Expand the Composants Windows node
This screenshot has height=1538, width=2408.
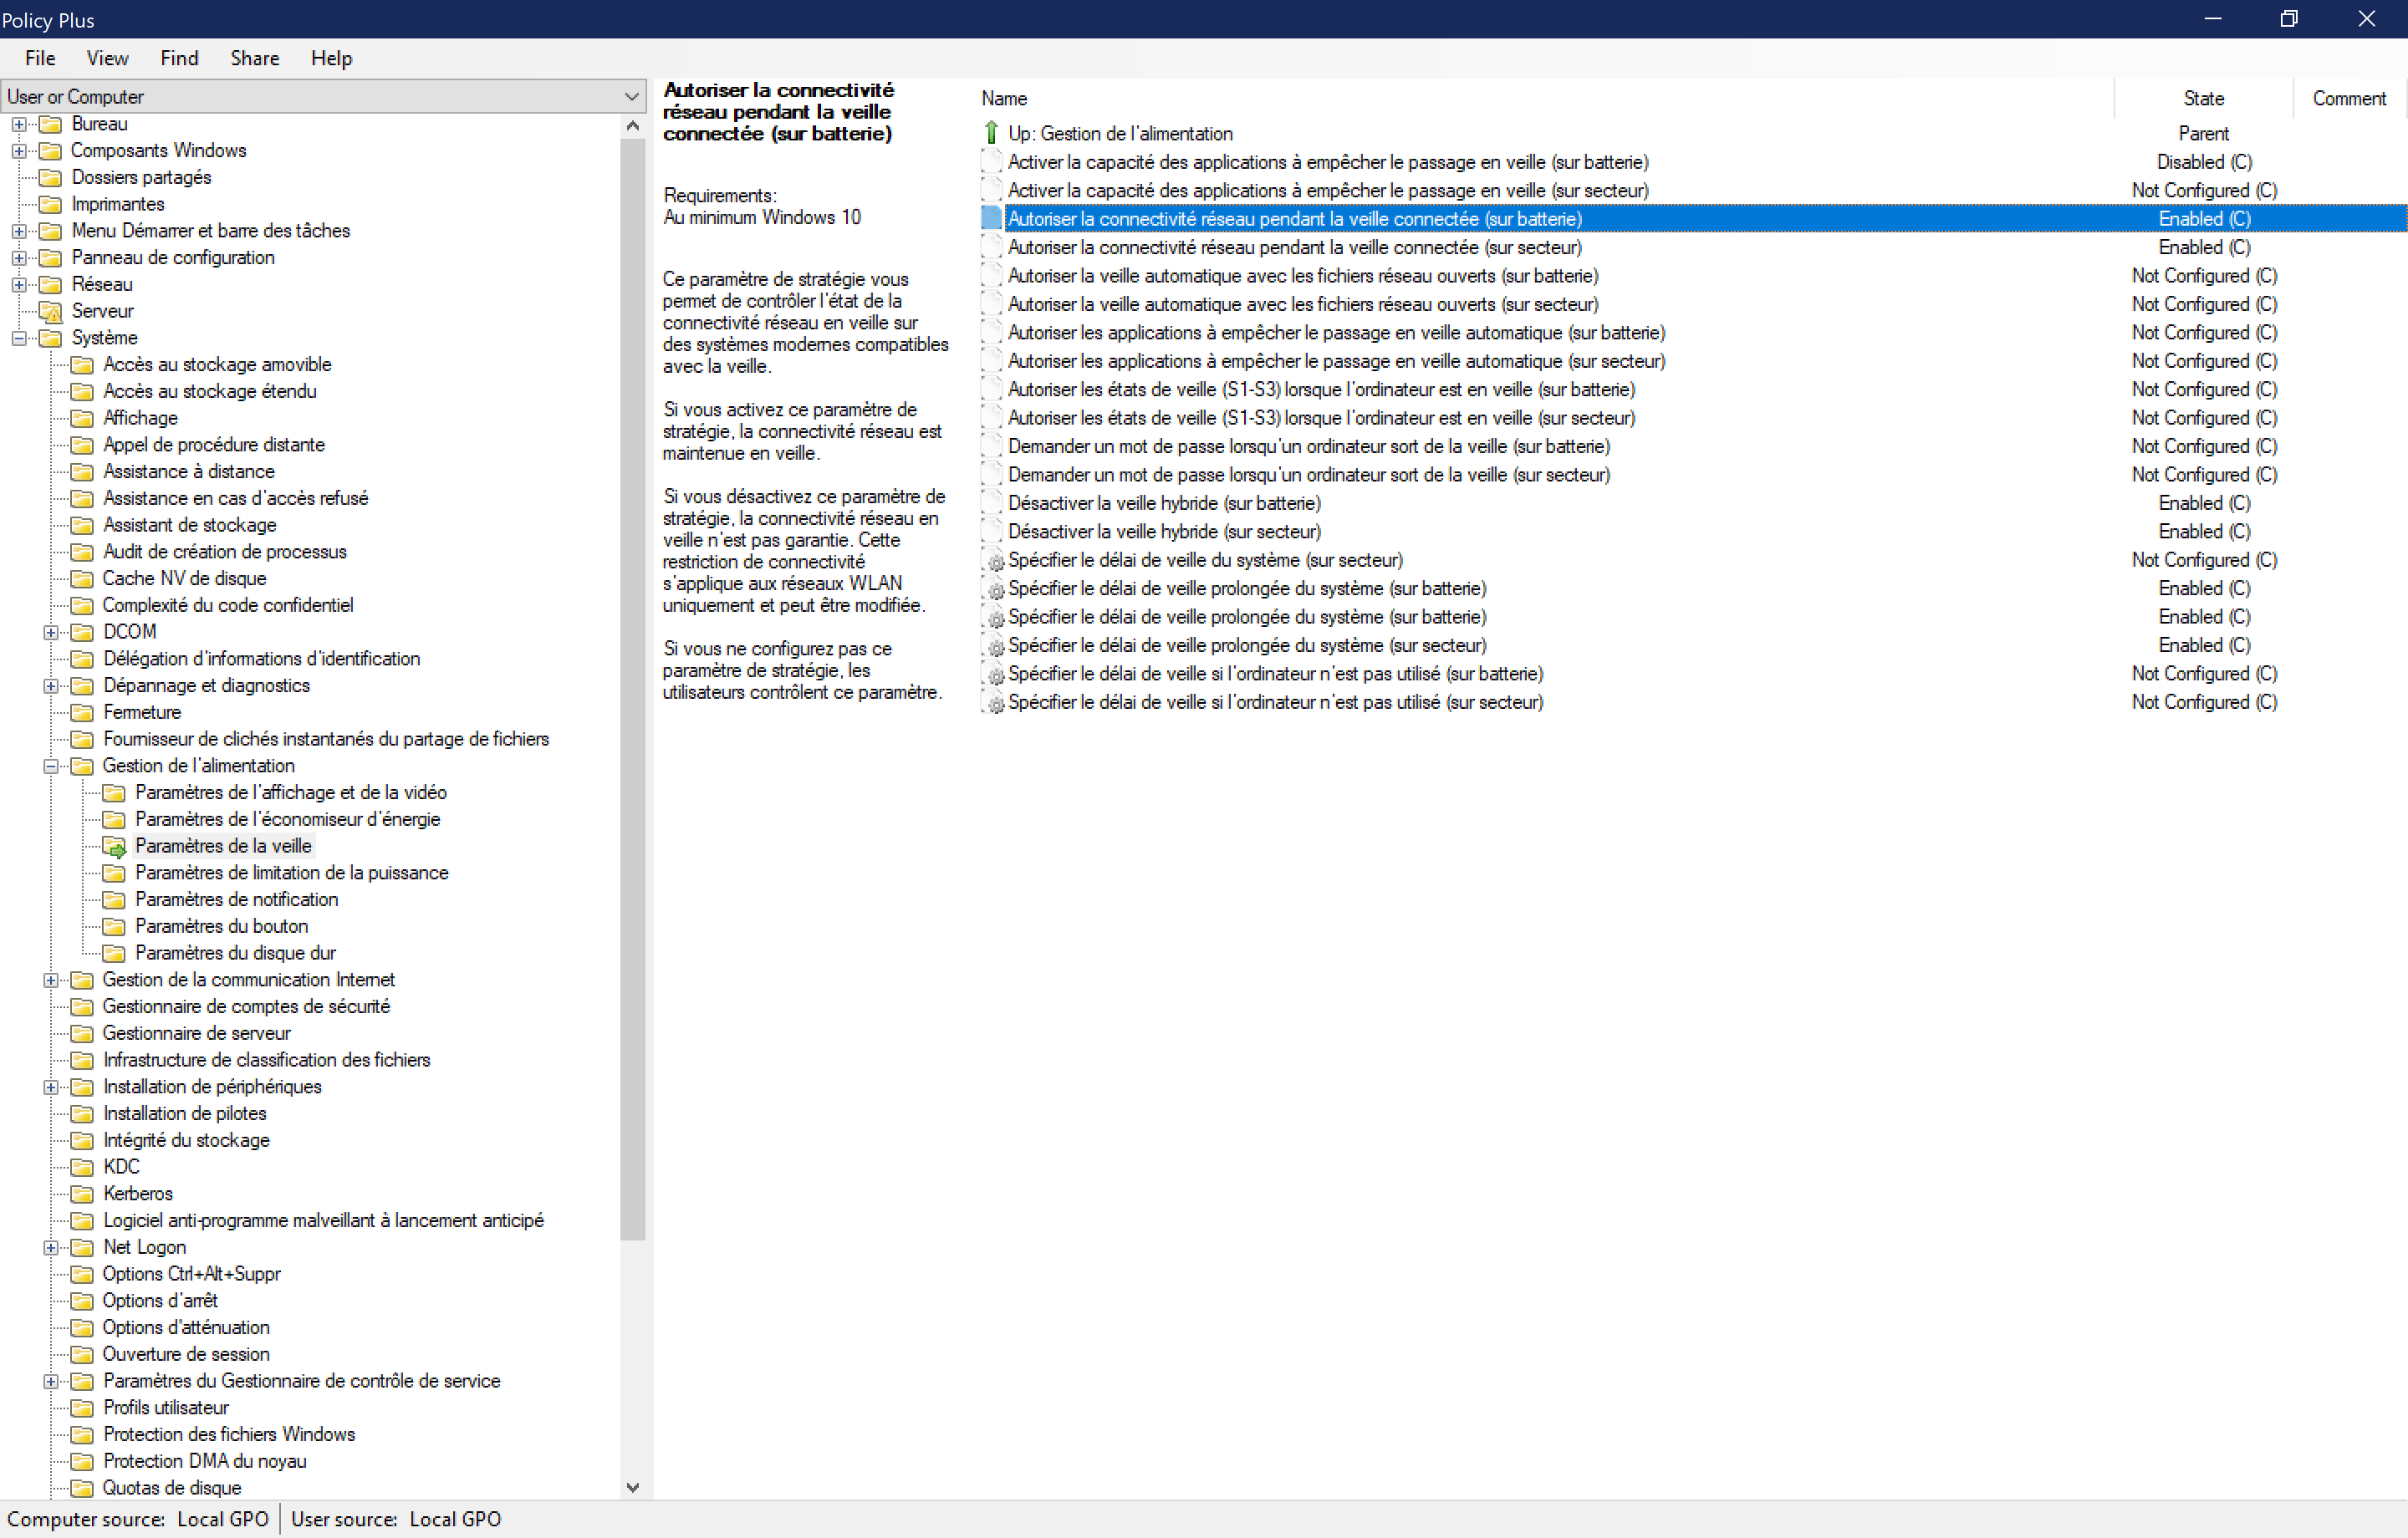coord(19,151)
